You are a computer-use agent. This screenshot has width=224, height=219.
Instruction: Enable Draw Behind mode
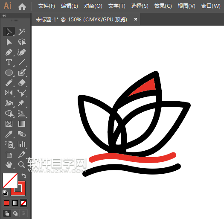(15, 213)
